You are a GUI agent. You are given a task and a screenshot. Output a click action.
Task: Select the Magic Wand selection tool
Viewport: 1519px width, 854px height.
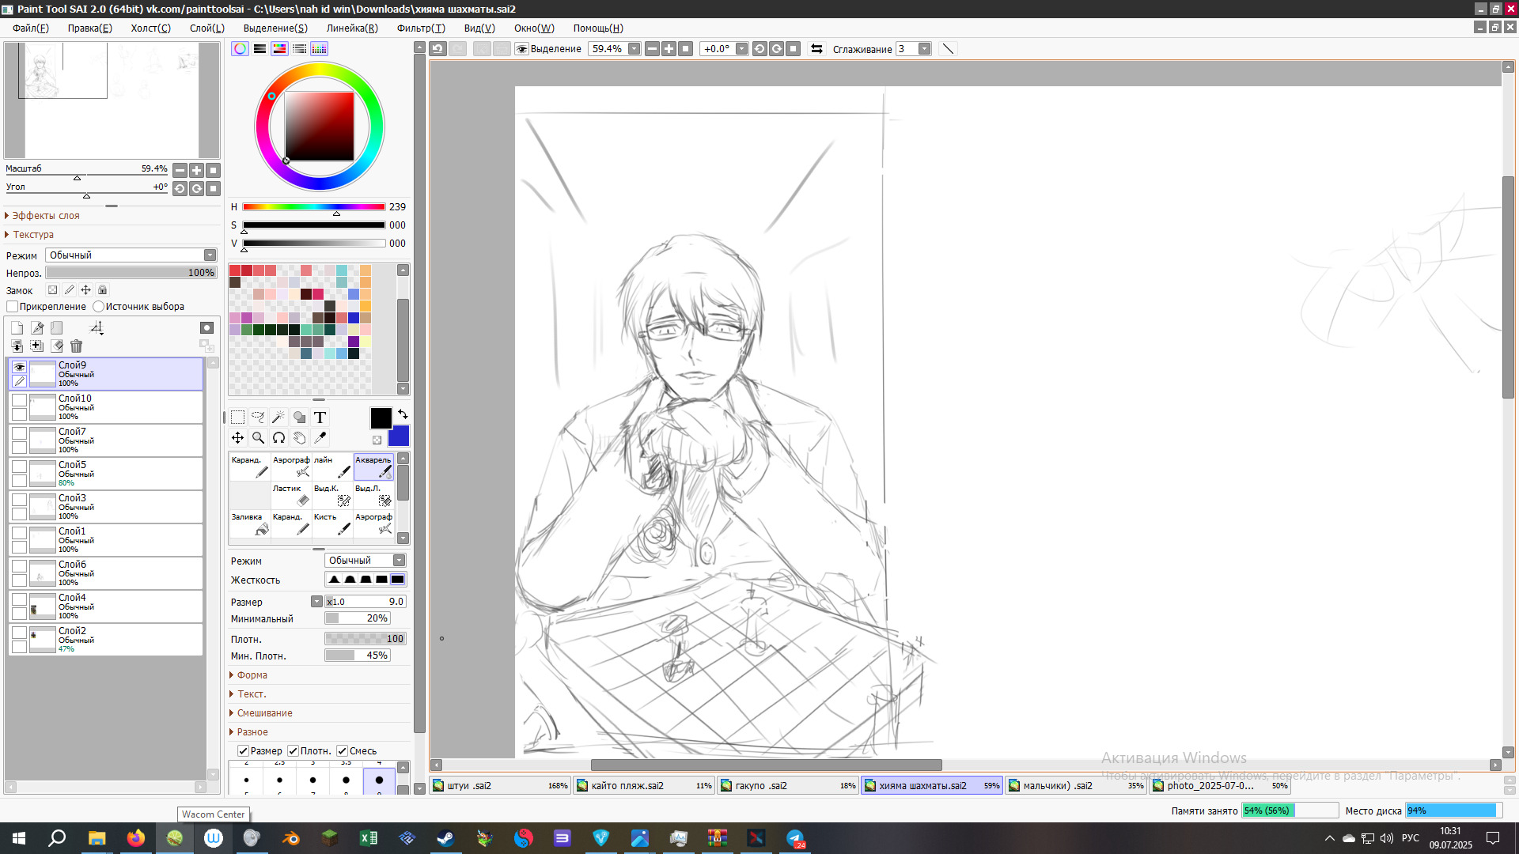pos(278,418)
